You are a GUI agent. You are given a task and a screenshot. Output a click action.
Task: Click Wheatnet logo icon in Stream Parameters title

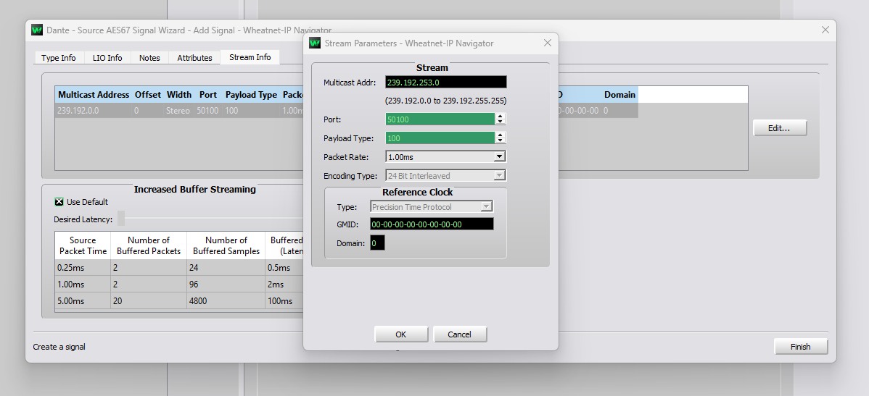point(315,43)
